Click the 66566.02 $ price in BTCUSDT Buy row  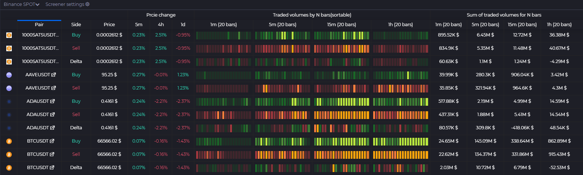[x=109, y=141]
